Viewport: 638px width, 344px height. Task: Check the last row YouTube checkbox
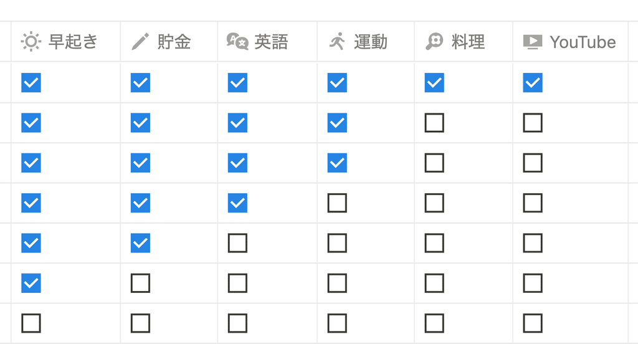[533, 323]
